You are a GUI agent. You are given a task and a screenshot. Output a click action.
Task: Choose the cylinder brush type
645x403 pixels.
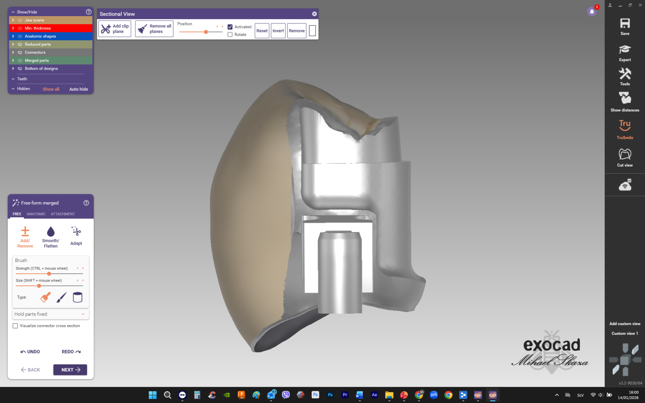77,297
